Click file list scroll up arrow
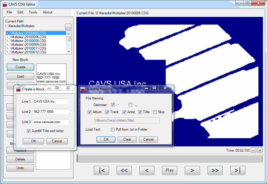 69,34
